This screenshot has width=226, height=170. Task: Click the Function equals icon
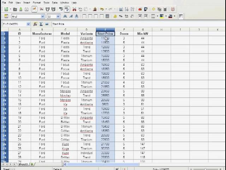coord(47,24)
